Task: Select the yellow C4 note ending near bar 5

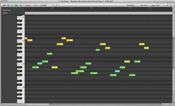Action: [x=70, y=40]
